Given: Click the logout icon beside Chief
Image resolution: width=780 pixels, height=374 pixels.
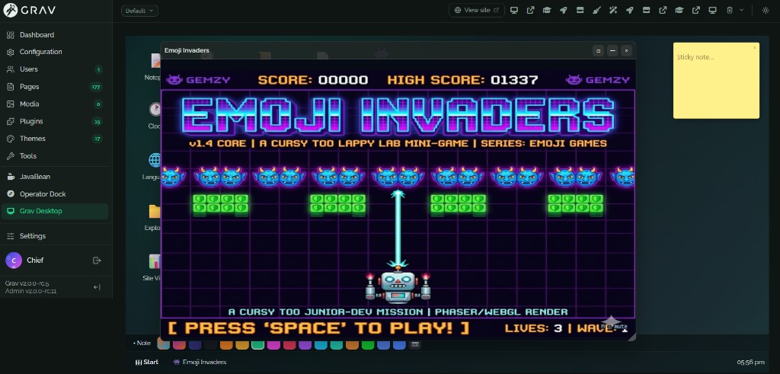Looking at the screenshot, I should 97,260.
